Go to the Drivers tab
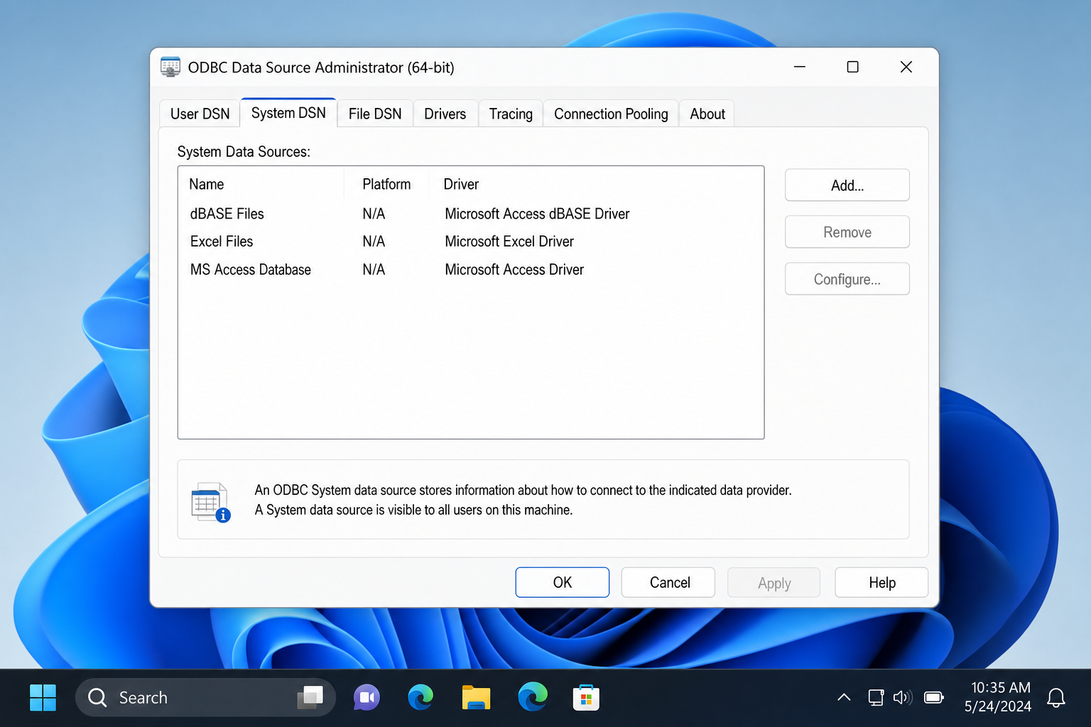Screen dimensions: 1091x727 (x=445, y=114)
